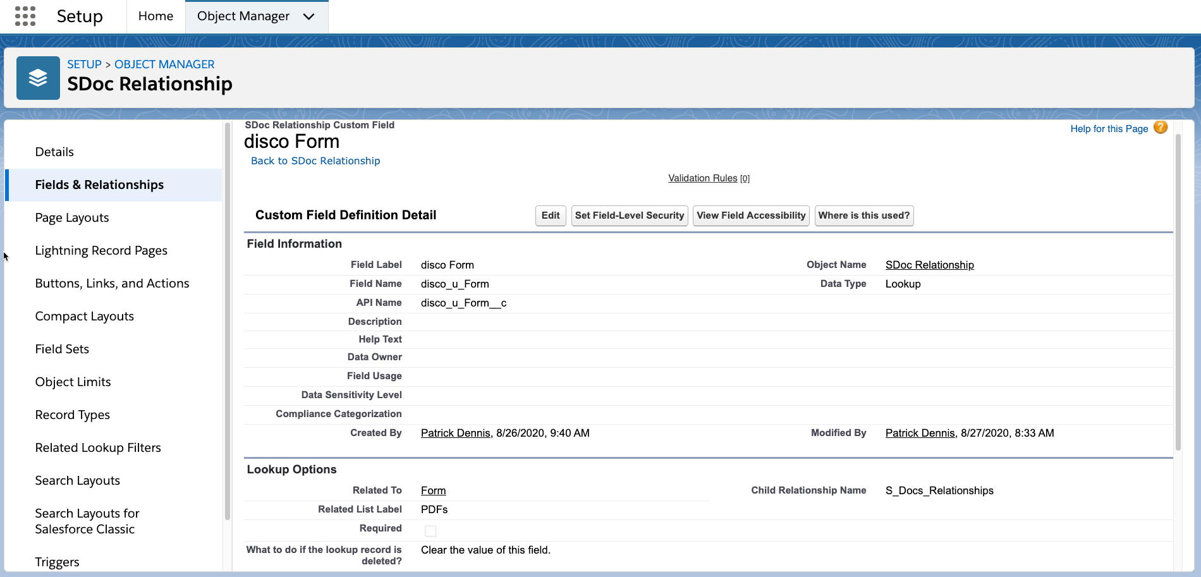Open Related Lookup Filters in sidebar
This screenshot has height=577, width=1201.
pyautogui.click(x=114, y=448)
